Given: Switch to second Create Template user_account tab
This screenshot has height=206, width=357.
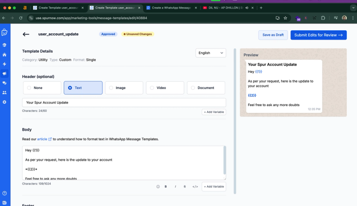Looking at the screenshot, I should point(115,8).
